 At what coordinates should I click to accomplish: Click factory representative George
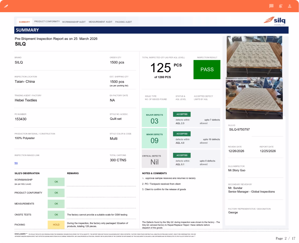coord(233,213)
